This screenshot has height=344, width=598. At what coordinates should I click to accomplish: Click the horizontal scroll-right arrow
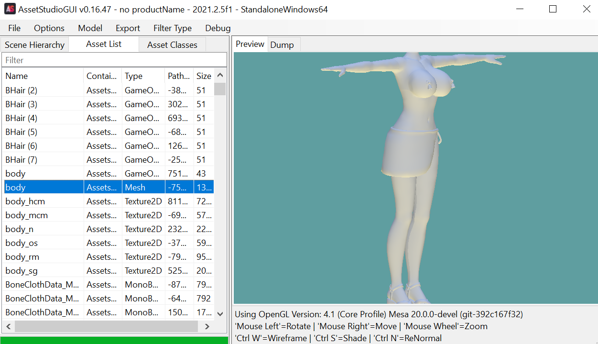[x=207, y=326]
